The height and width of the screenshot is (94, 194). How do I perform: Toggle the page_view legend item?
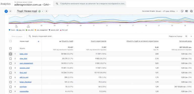pyautogui.click(x=21, y=30)
